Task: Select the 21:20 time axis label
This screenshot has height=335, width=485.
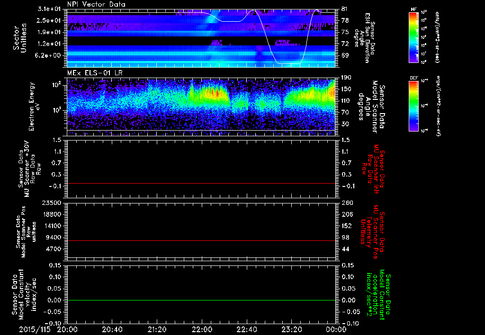Action: [x=157, y=329]
